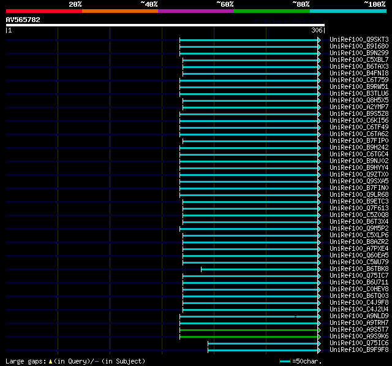The height and width of the screenshot is (366, 392).
Task: Select the UniRef100_A7PXE4 label
Action: pos(359,249)
